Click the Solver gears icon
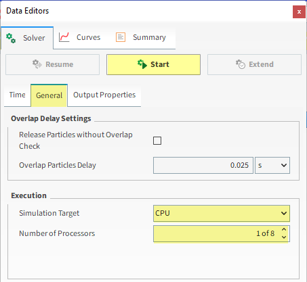Screen dimensions: 307x282 [11, 38]
